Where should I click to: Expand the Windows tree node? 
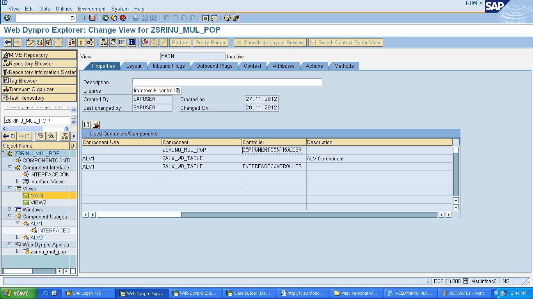[10, 209]
